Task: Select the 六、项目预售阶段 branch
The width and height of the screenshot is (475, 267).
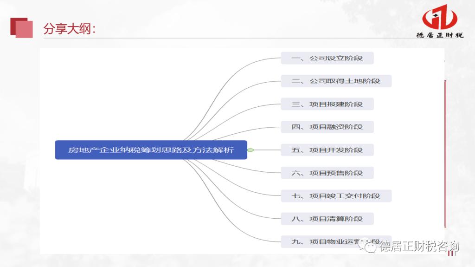Action: 327,173
